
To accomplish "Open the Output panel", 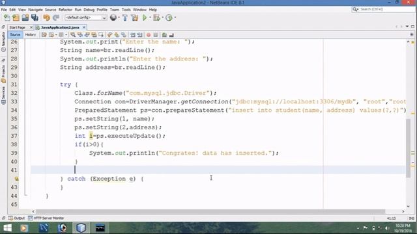I will pos(16,218).
